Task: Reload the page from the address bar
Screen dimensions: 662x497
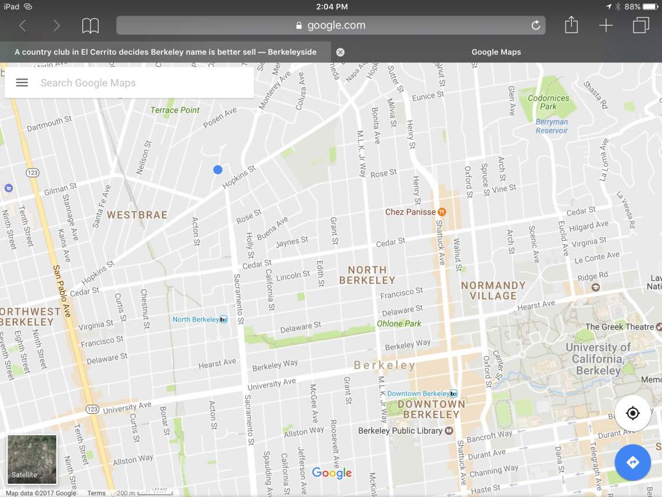Action: point(536,26)
